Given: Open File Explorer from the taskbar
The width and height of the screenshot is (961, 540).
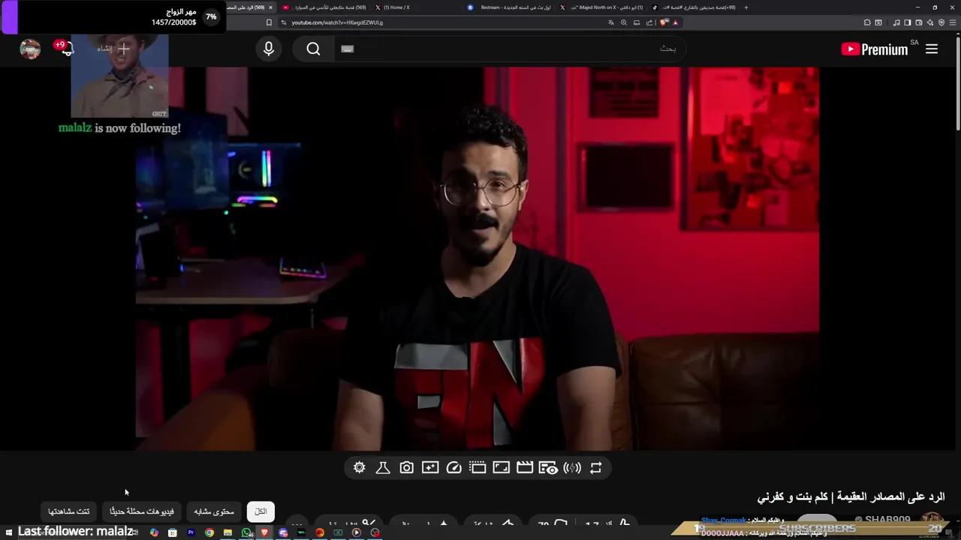Looking at the screenshot, I should pos(227,532).
